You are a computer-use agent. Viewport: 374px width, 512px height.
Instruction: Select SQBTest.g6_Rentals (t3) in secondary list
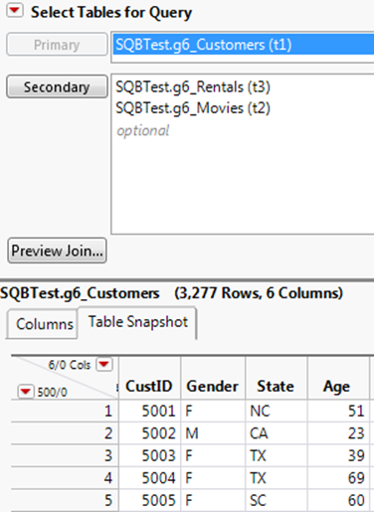coord(193,87)
